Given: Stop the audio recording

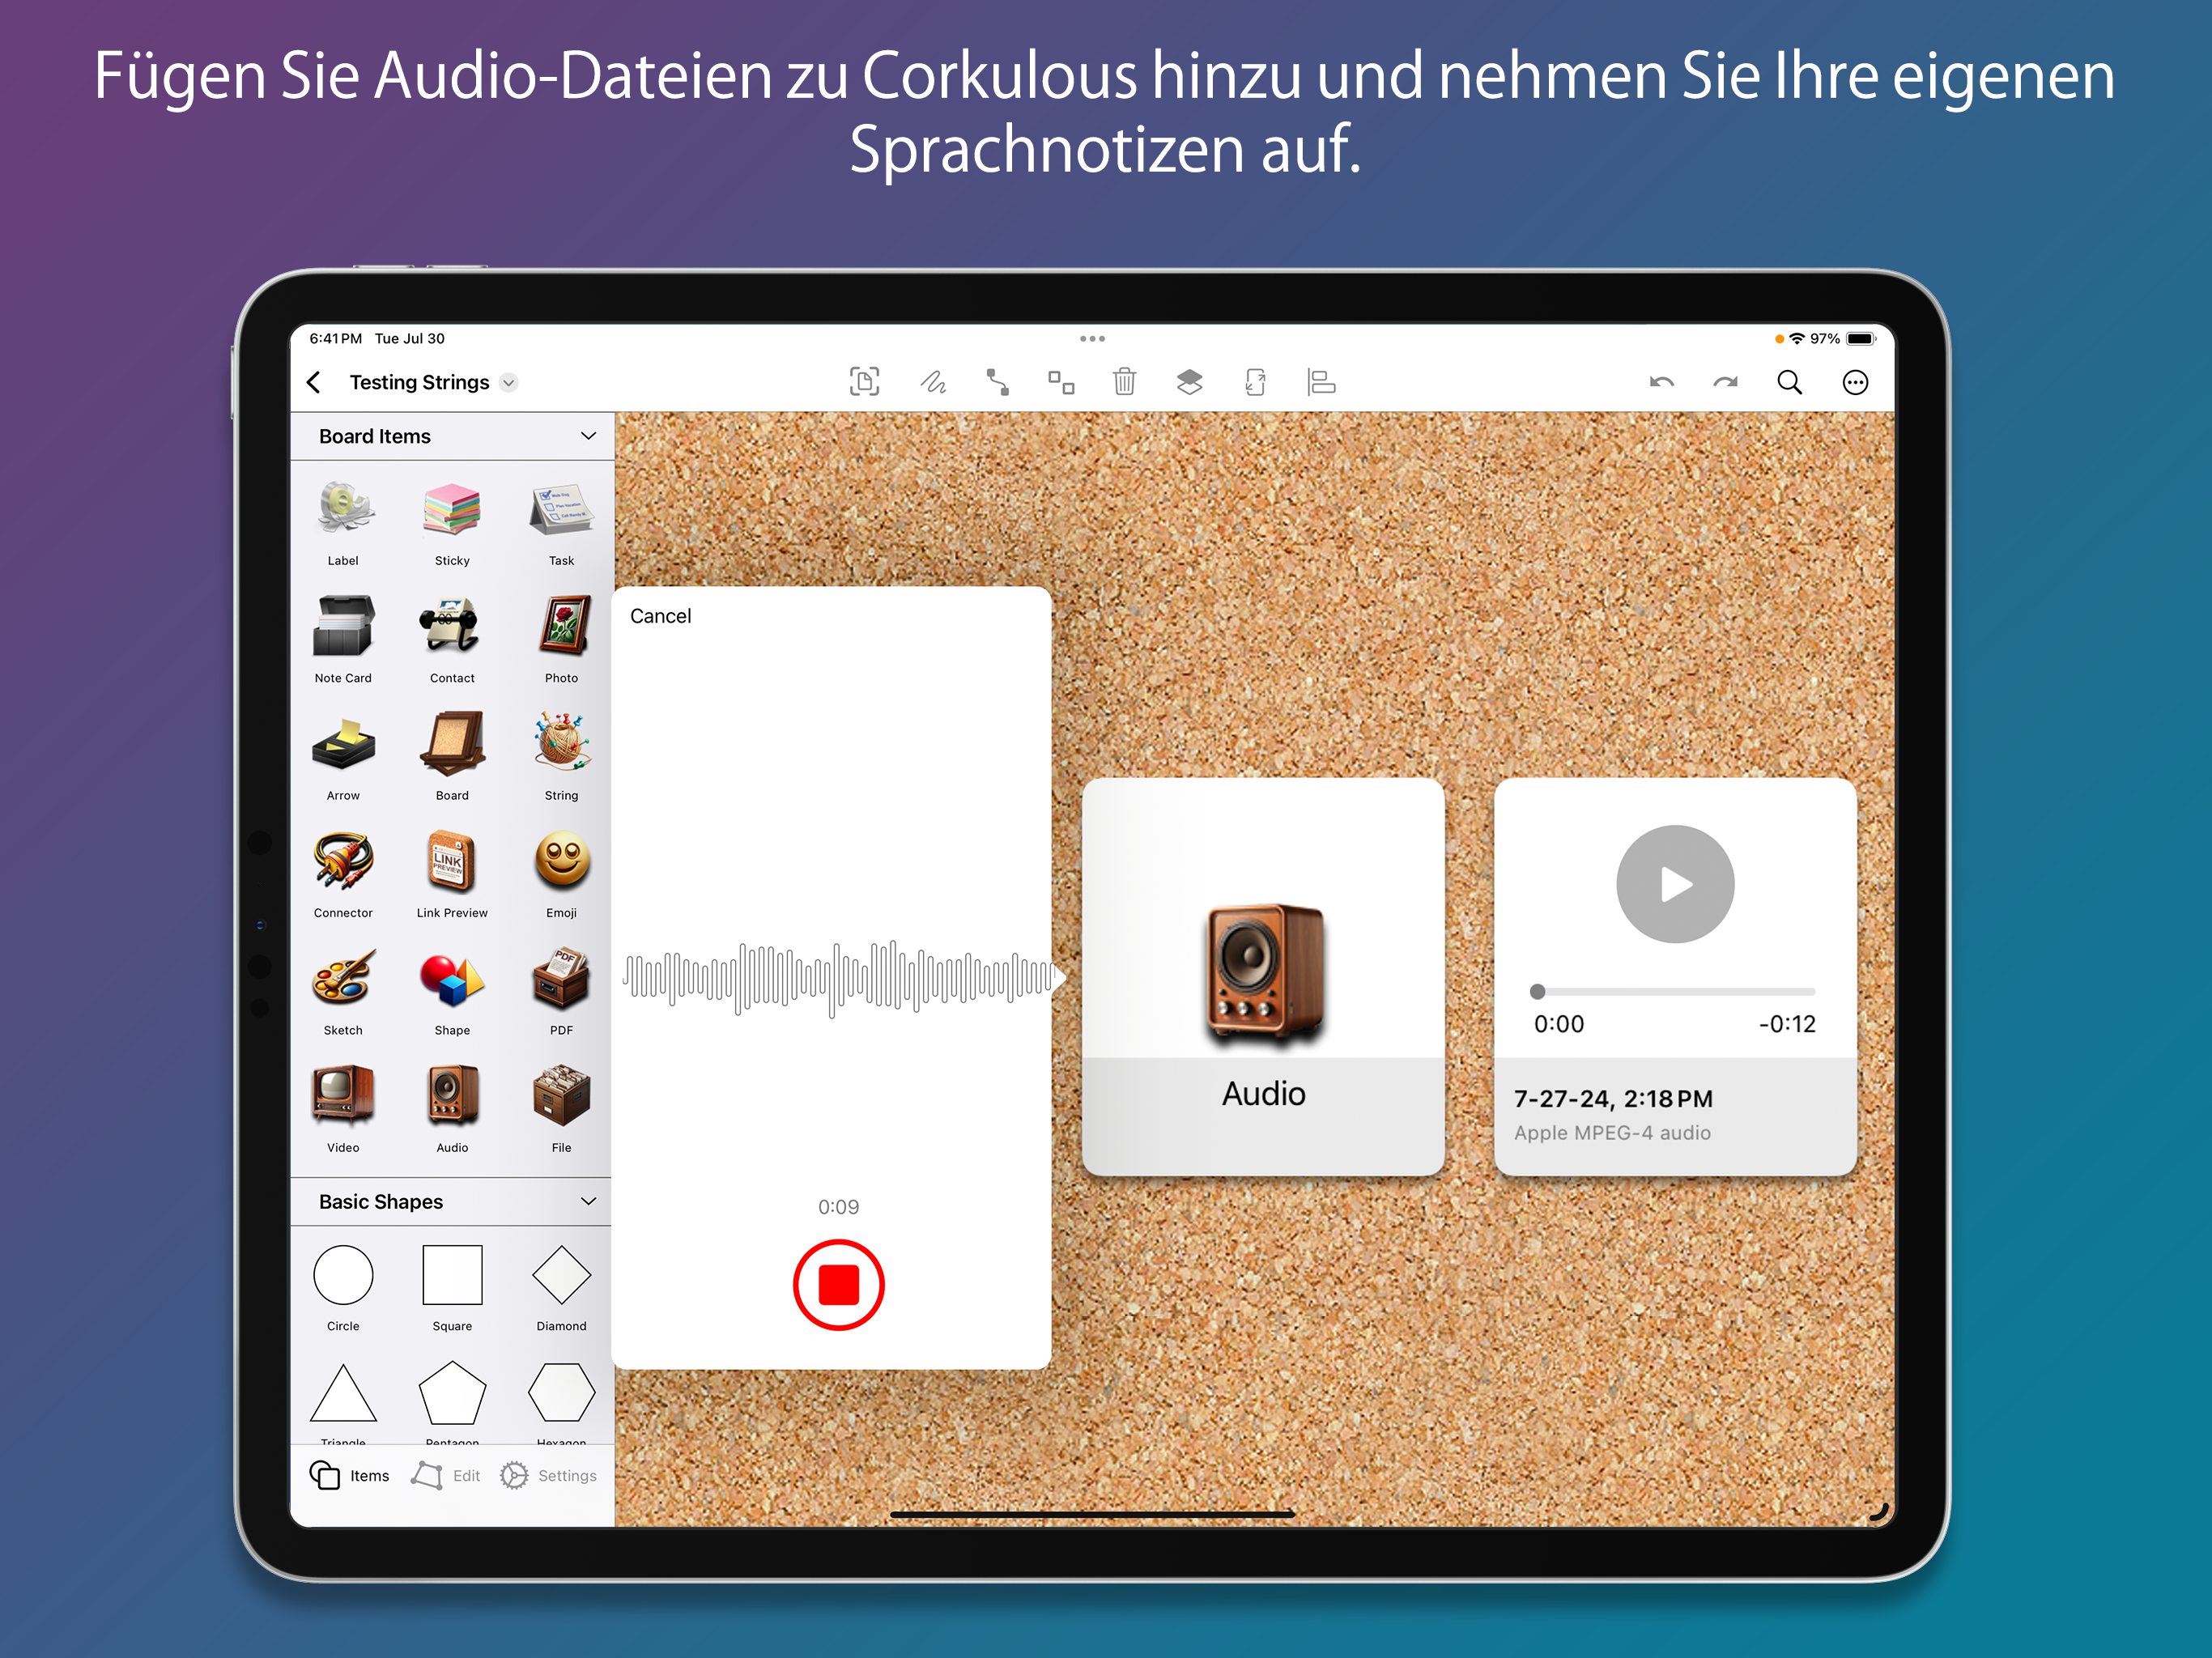Looking at the screenshot, I should [838, 1284].
